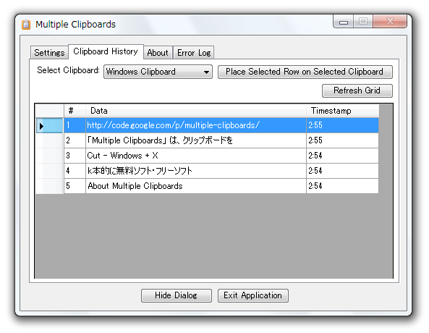
Task: Select the 'About Multiple Clipboards' data cell
Action: coord(196,186)
